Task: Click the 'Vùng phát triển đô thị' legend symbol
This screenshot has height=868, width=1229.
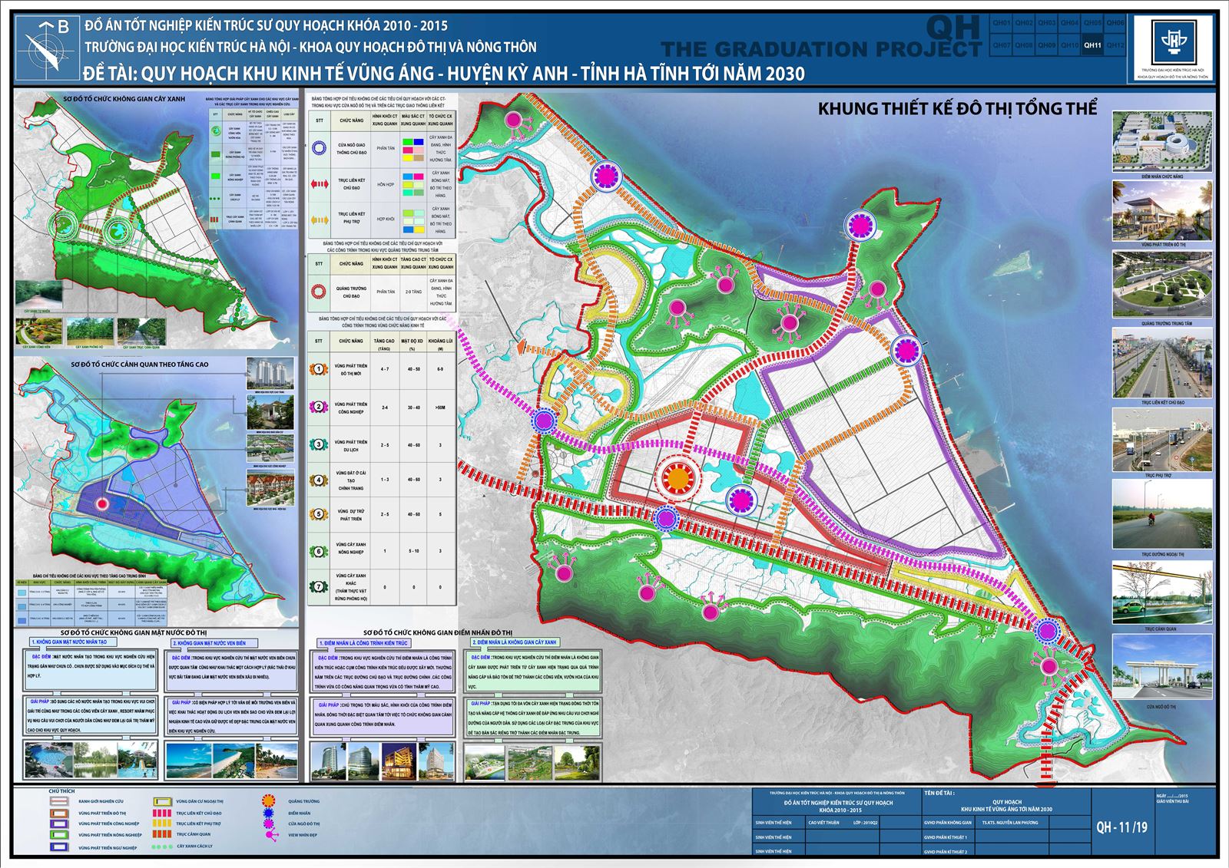Action: click(x=60, y=813)
